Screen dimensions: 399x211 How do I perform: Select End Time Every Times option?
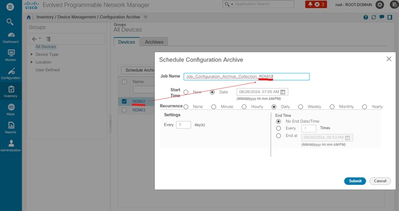click(x=279, y=128)
